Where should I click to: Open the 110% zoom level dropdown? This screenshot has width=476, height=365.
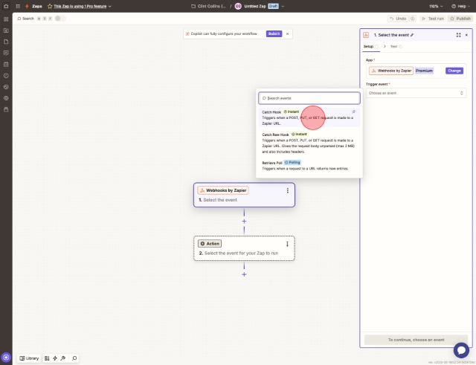point(436,6)
